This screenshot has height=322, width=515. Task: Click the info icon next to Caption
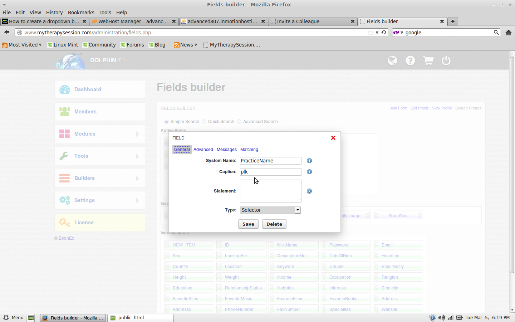309,172
